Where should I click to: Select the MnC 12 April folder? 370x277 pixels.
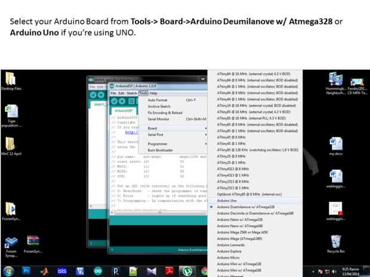11,146
